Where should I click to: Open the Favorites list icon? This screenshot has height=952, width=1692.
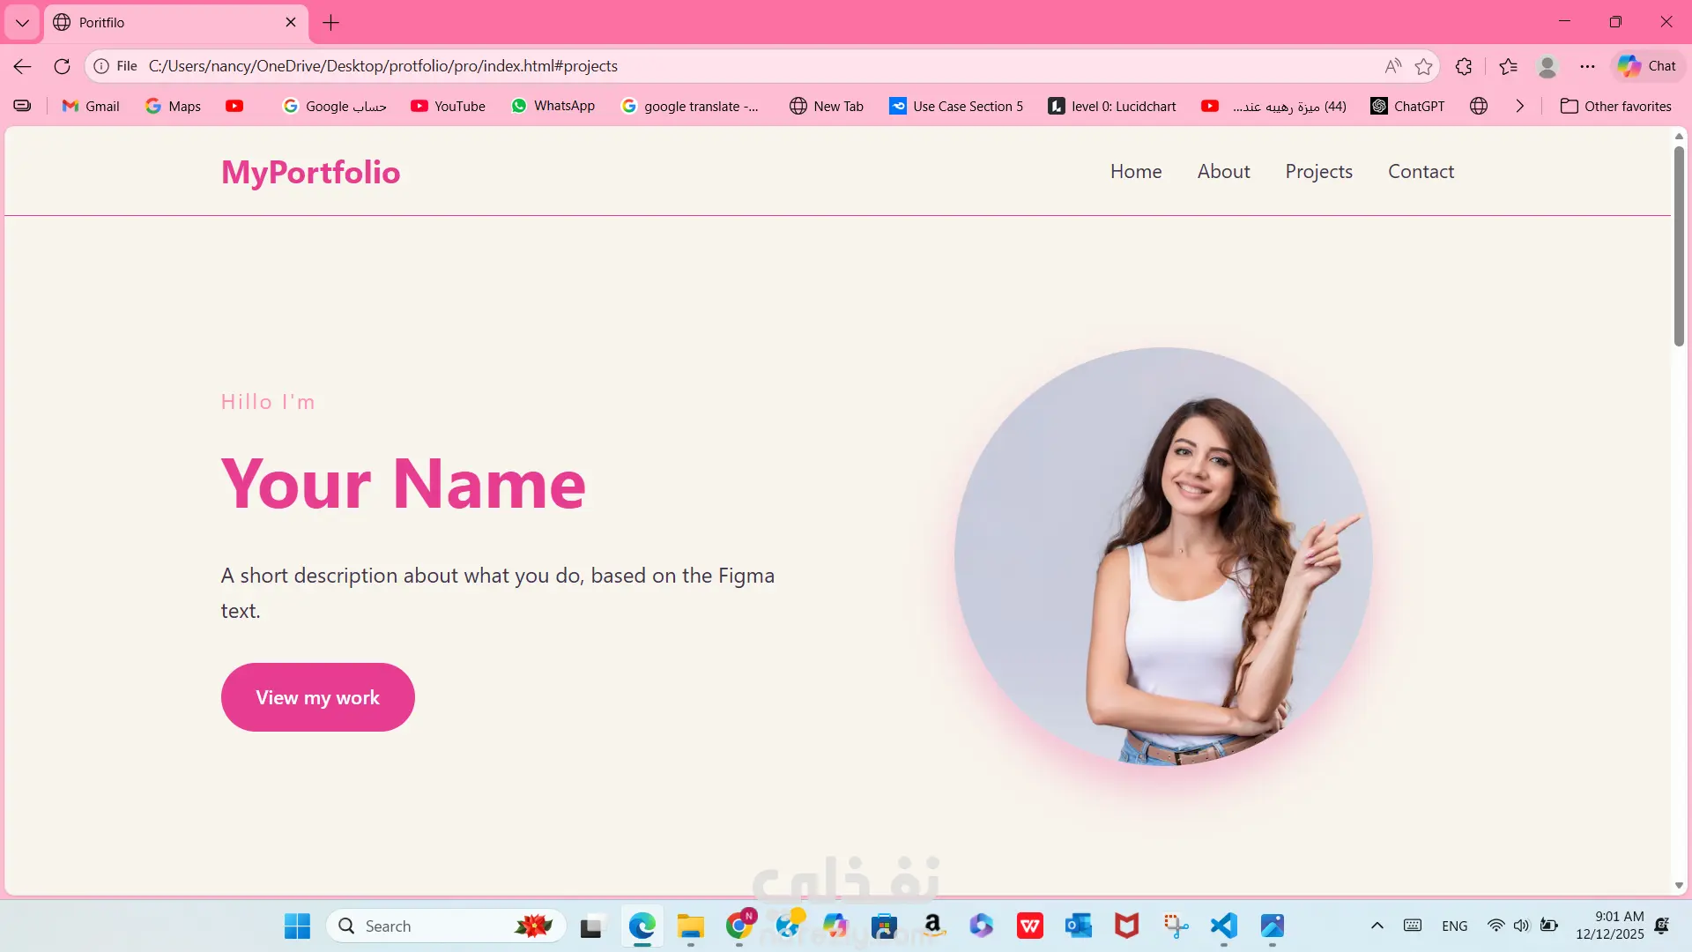(1508, 66)
